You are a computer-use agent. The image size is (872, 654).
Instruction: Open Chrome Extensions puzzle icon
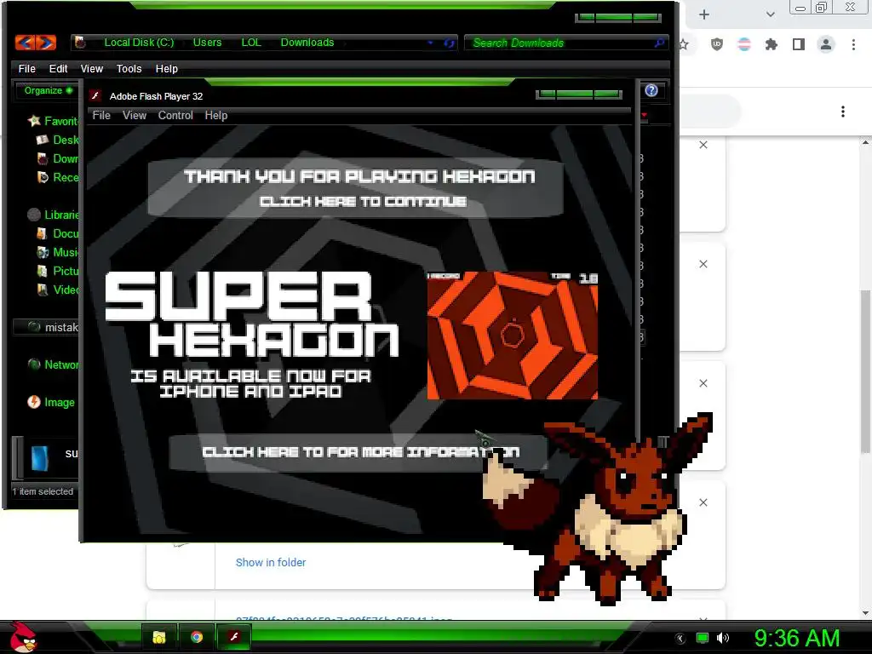771,44
